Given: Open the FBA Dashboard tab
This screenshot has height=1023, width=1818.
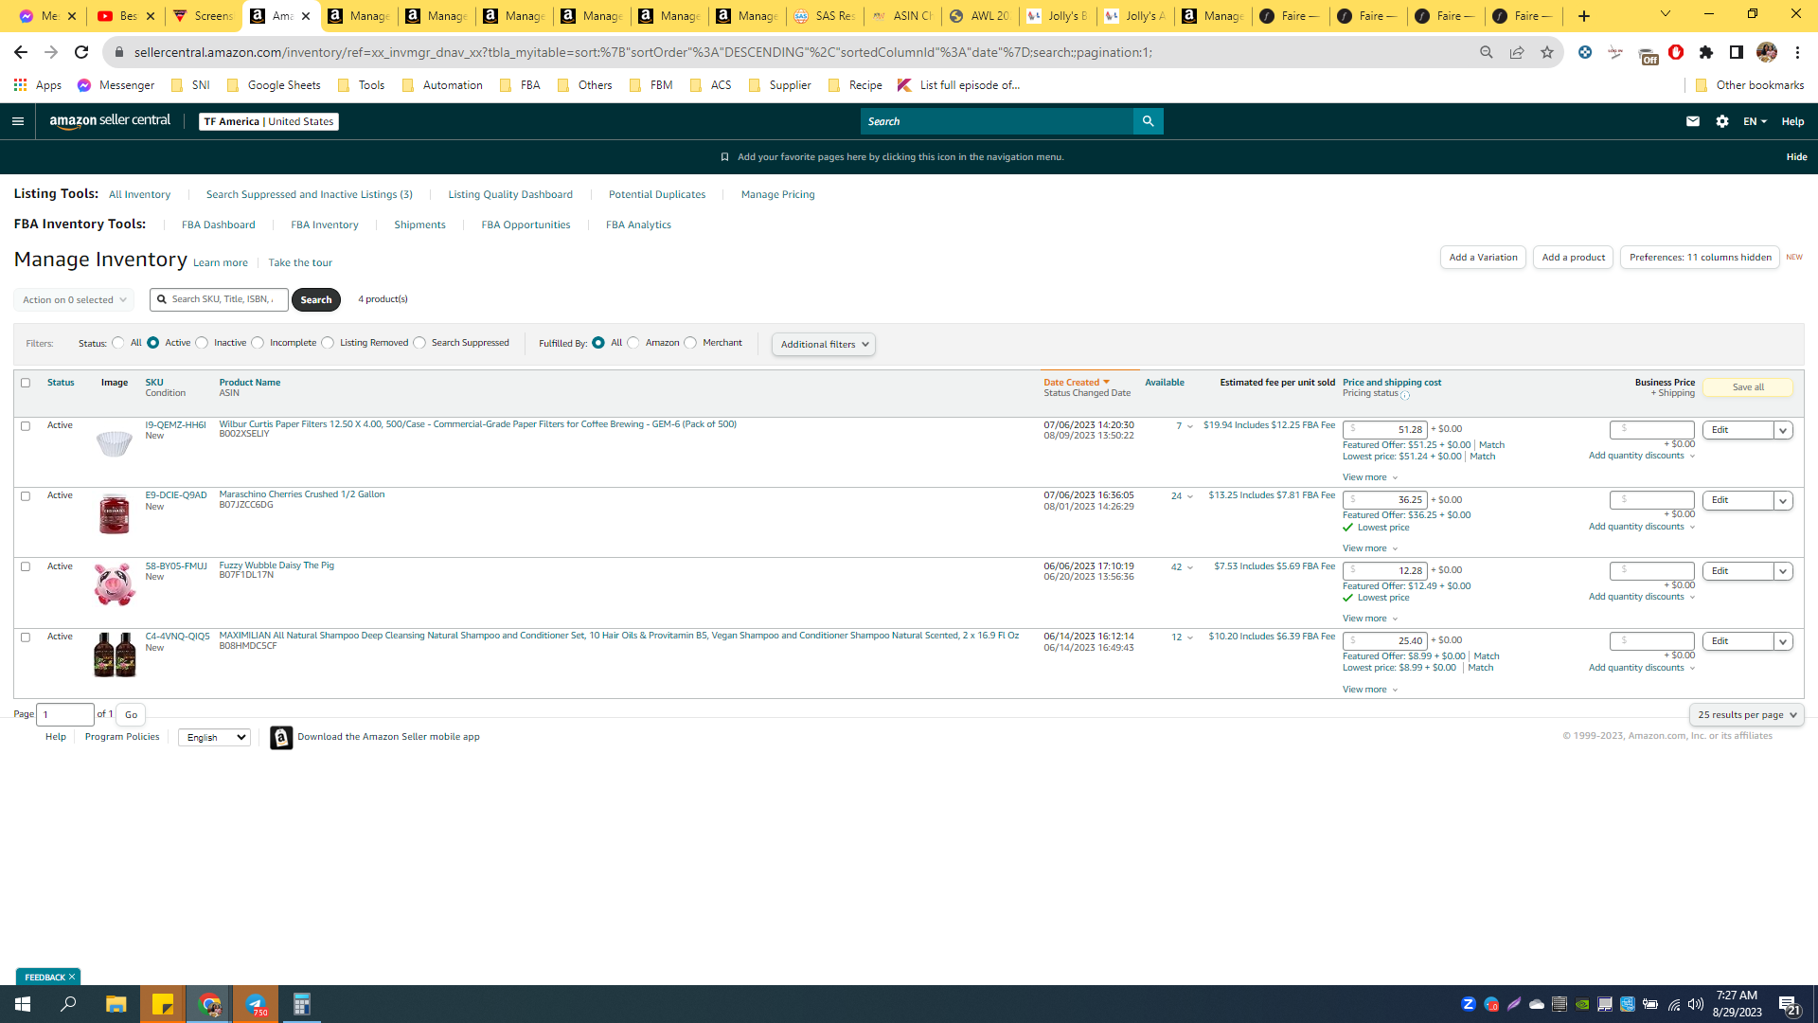Looking at the screenshot, I should point(219,225).
